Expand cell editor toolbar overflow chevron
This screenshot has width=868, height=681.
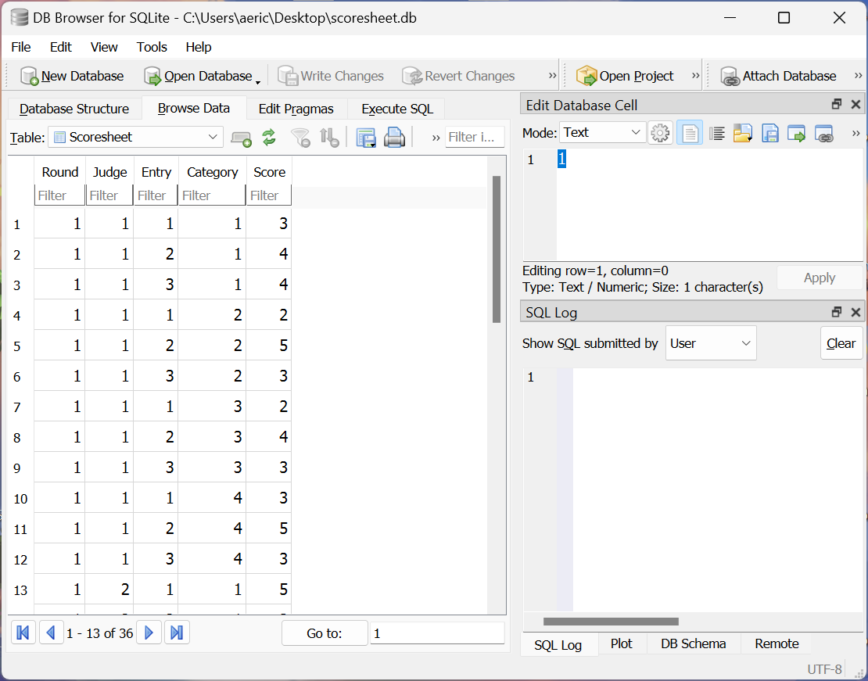[x=855, y=133]
